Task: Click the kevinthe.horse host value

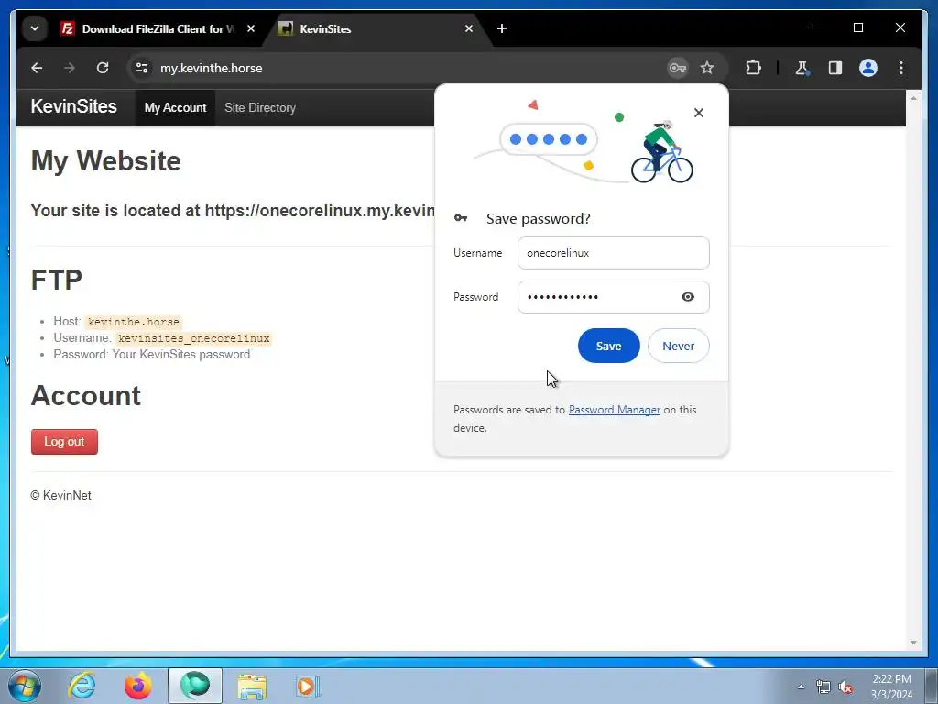Action: (134, 322)
